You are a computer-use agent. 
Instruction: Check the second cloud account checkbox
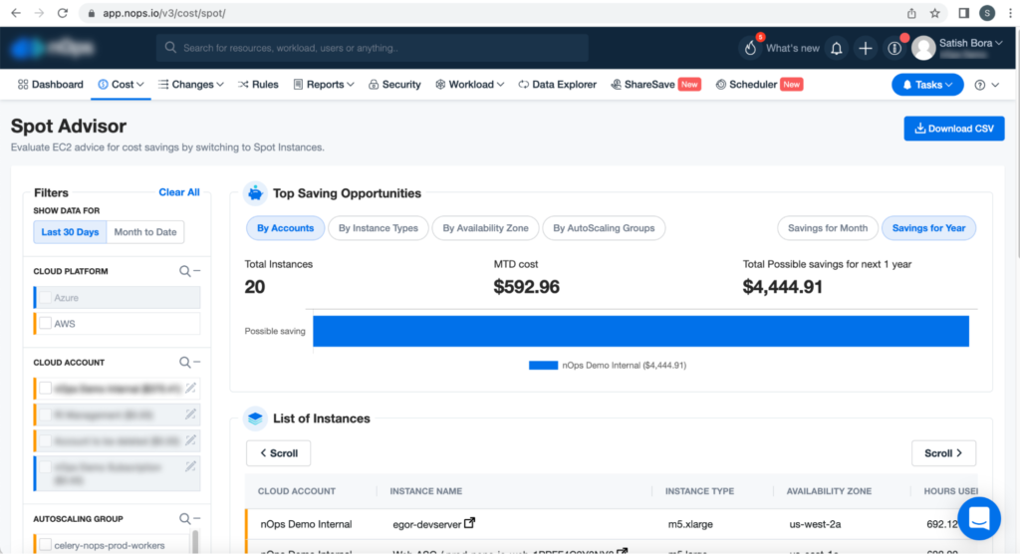click(x=45, y=415)
